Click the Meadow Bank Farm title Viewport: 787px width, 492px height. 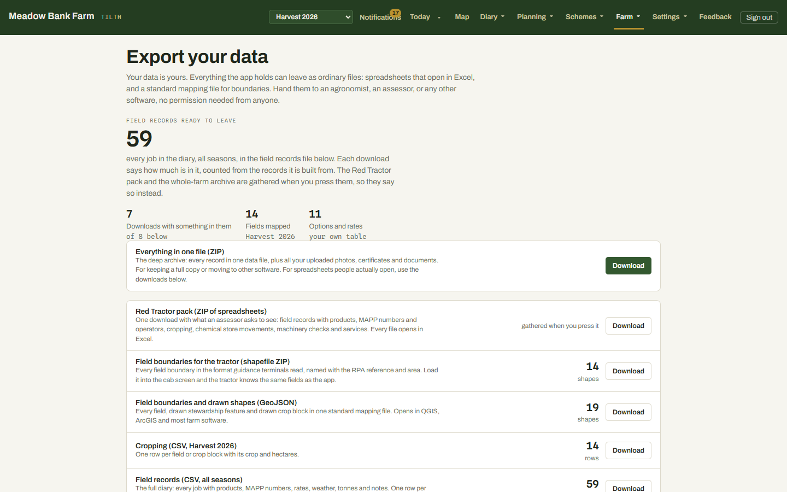51,16
